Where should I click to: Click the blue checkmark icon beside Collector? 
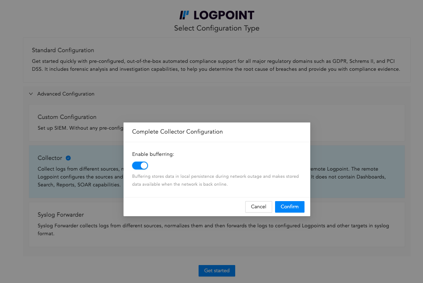(x=68, y=158)
